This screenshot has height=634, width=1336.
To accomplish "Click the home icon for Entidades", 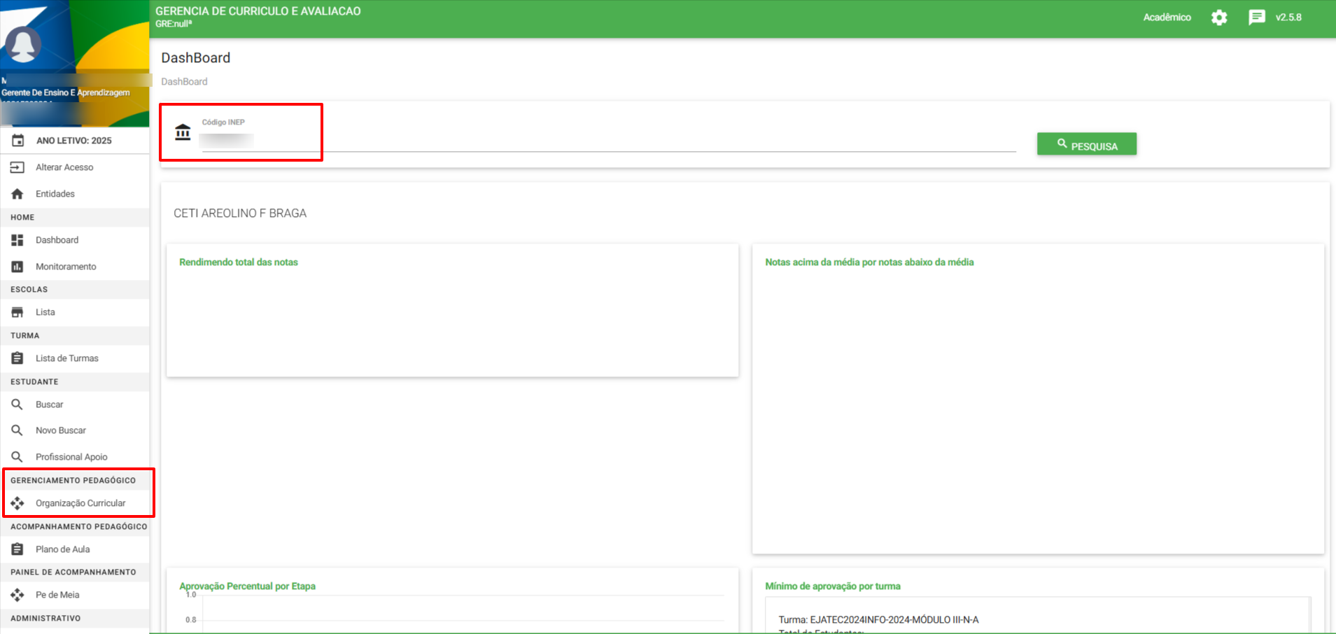I will click(17, 194).
